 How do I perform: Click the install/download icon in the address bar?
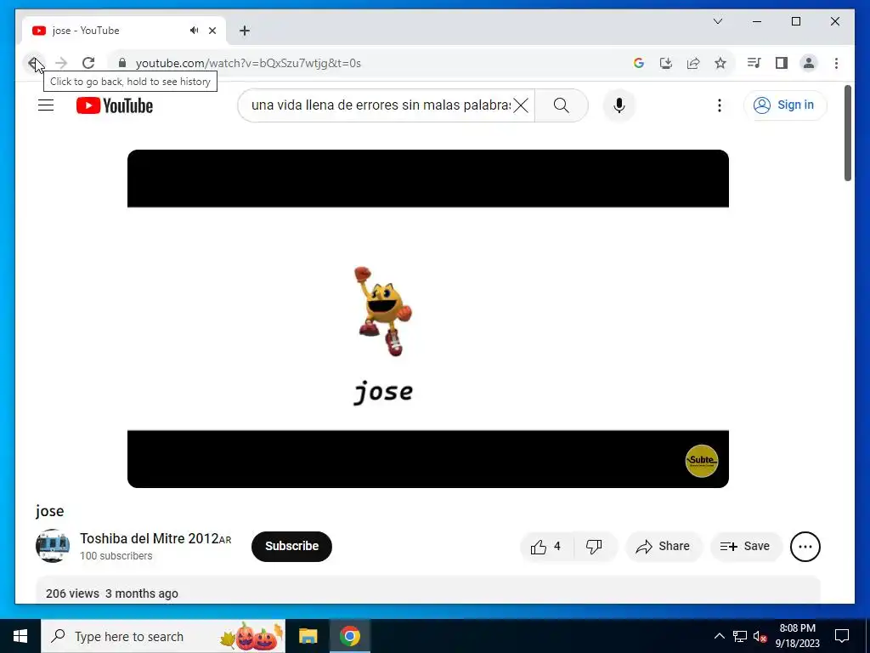tap(666, 63)
